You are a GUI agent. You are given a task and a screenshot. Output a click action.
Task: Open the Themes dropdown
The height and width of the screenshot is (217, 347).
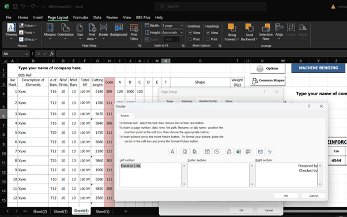(12, 32)
